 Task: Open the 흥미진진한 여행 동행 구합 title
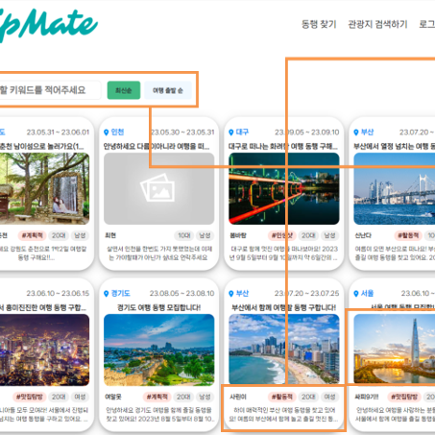point(43,307)
